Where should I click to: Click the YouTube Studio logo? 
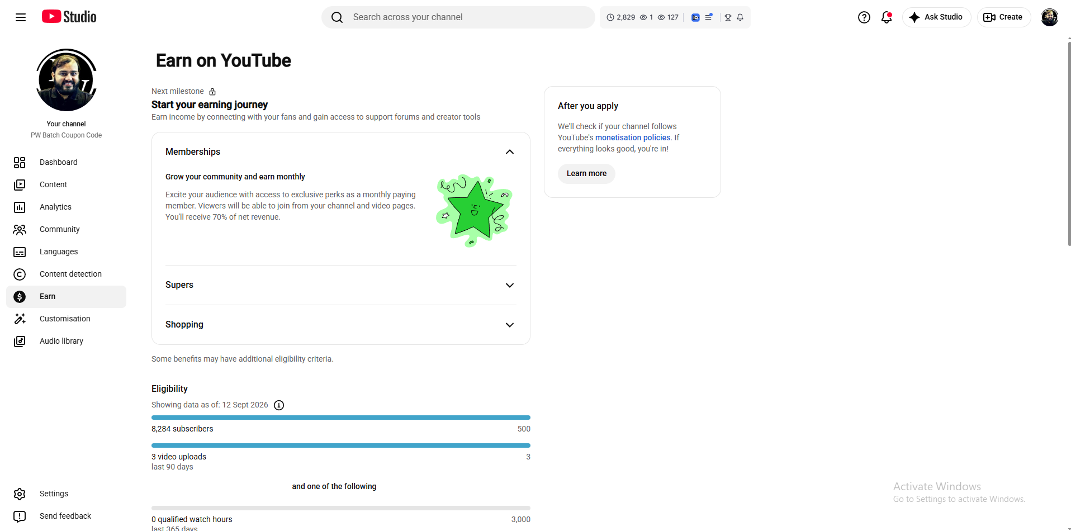pyautogui.click(x=69, y=17)
